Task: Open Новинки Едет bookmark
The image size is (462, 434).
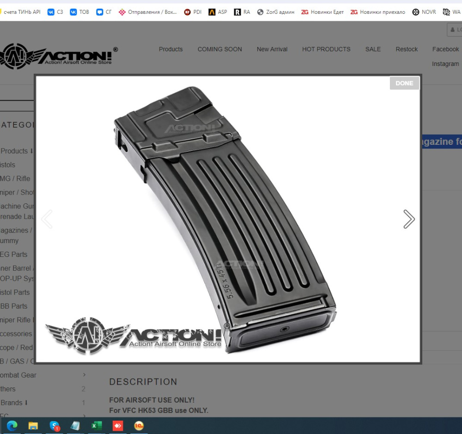Action: (x=322, y=12)
